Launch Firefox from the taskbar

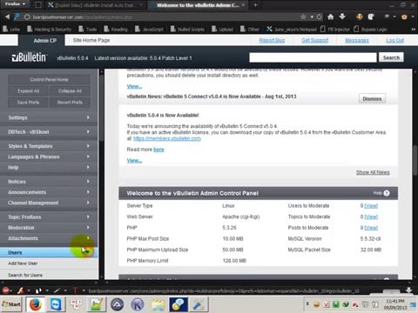pos(35,304)
